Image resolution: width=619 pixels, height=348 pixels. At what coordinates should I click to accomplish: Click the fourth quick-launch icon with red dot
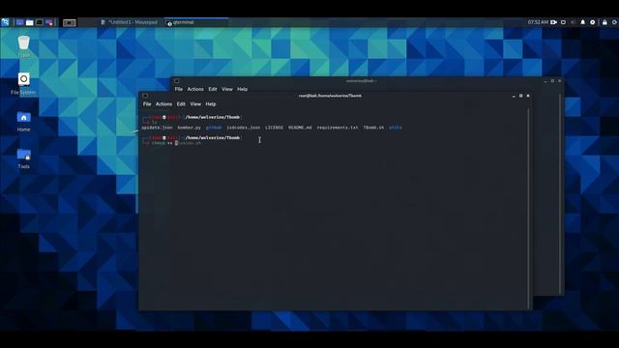pyautogui.click(x=49, y=22)
